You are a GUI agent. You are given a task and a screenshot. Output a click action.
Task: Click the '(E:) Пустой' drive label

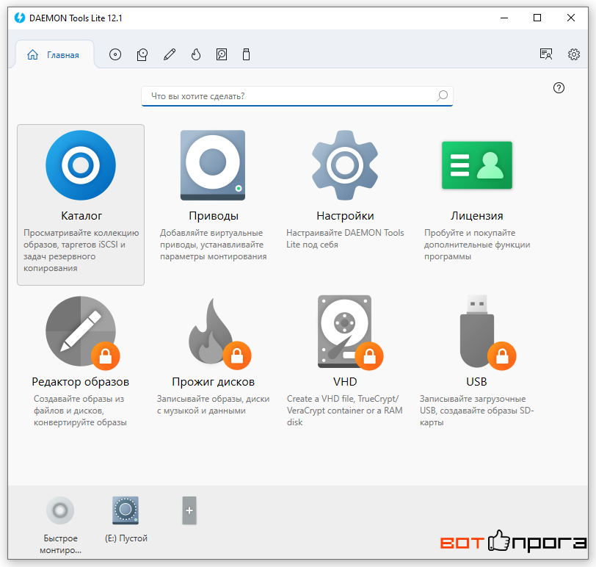click(126, 538)
